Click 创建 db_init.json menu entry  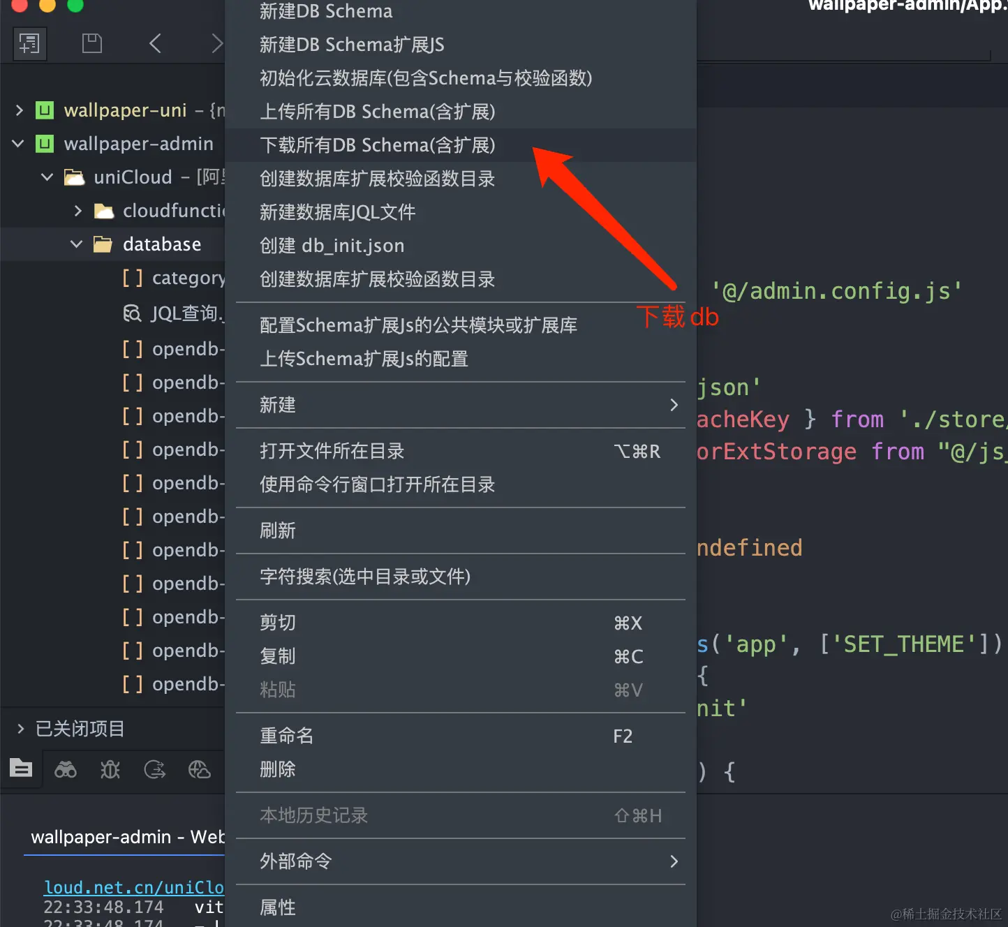click(332, 245)
